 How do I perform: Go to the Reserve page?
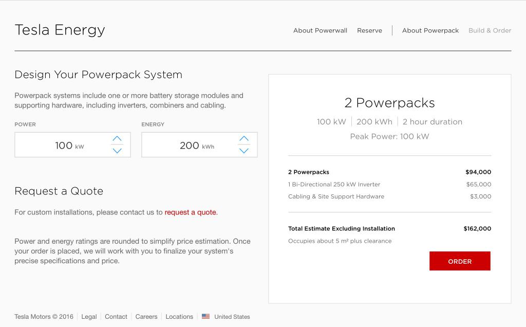click(369, 30)
